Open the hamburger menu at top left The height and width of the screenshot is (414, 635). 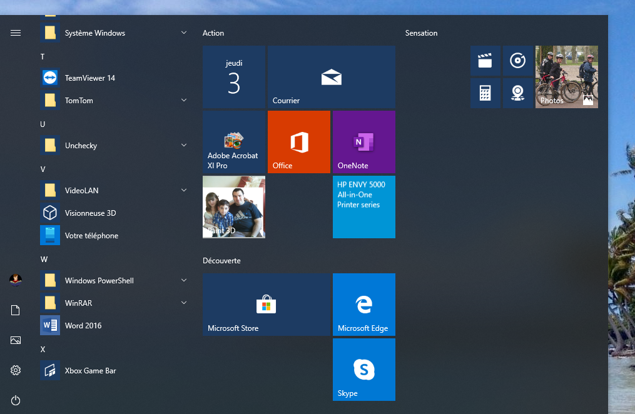(16, 33)
